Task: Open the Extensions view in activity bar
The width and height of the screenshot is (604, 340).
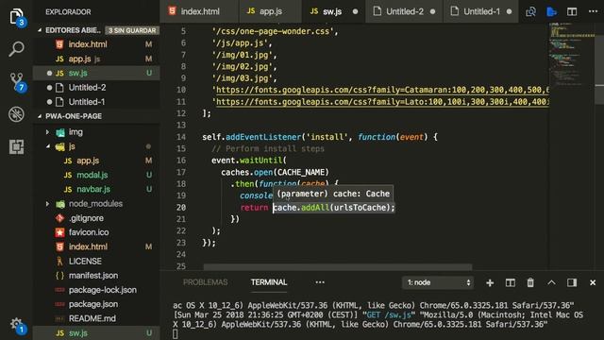Action: pos(17,147)
